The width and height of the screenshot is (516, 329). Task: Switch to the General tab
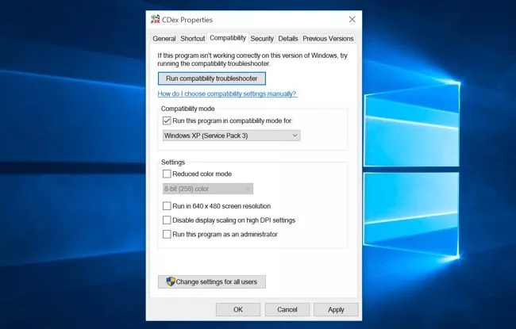pos(164,39)
